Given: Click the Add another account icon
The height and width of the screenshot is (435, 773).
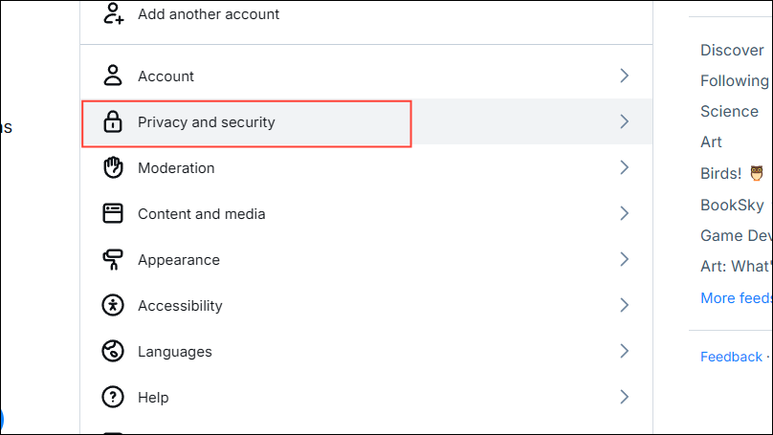Looking at the screenshot, I should click(x=113, y=14).
